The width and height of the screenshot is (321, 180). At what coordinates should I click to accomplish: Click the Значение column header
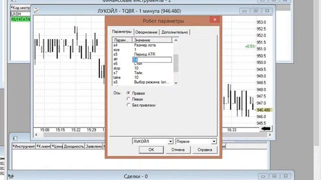pos(152,40)
